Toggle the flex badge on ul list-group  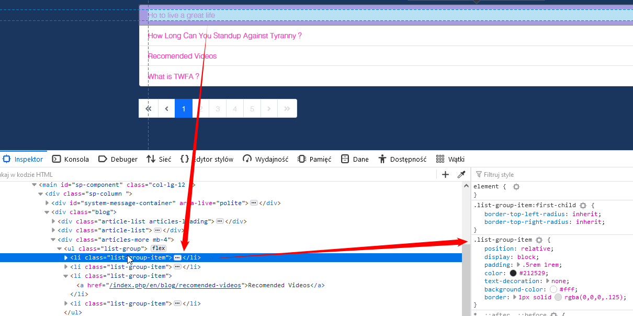[x=159, y=249]
